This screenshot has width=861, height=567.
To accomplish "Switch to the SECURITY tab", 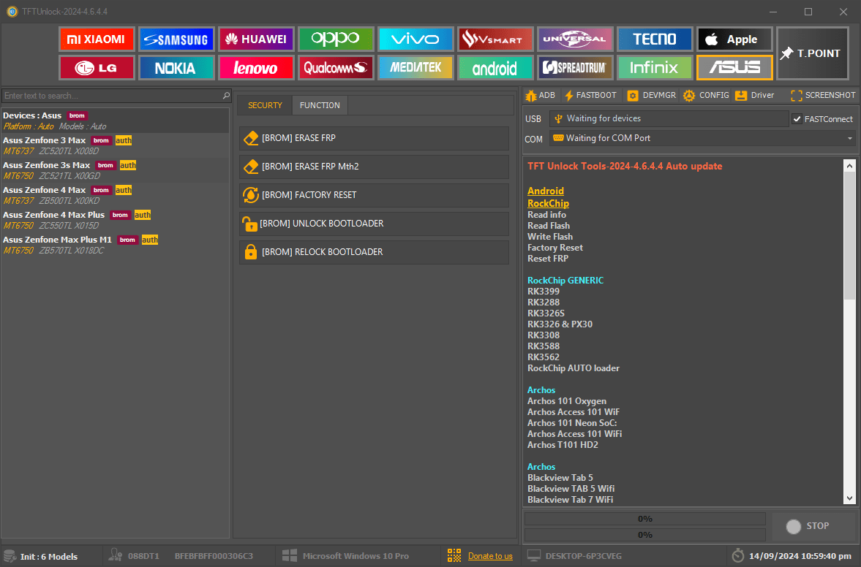I will [x=265, y=104].
